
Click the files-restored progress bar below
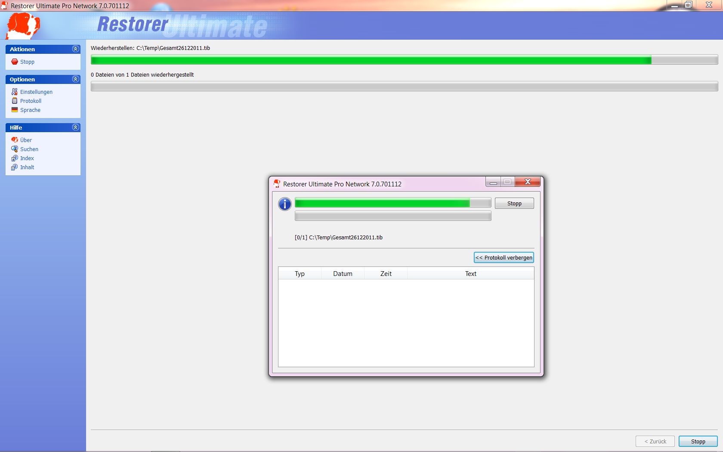(x=404, y=86)
